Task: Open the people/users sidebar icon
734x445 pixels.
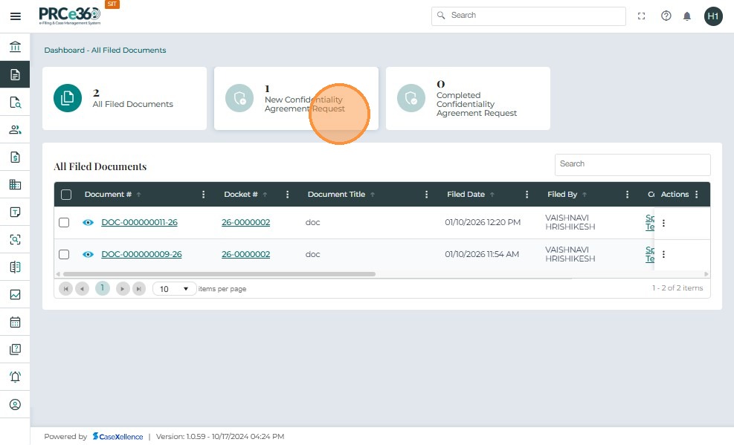Action: [15, 129]
